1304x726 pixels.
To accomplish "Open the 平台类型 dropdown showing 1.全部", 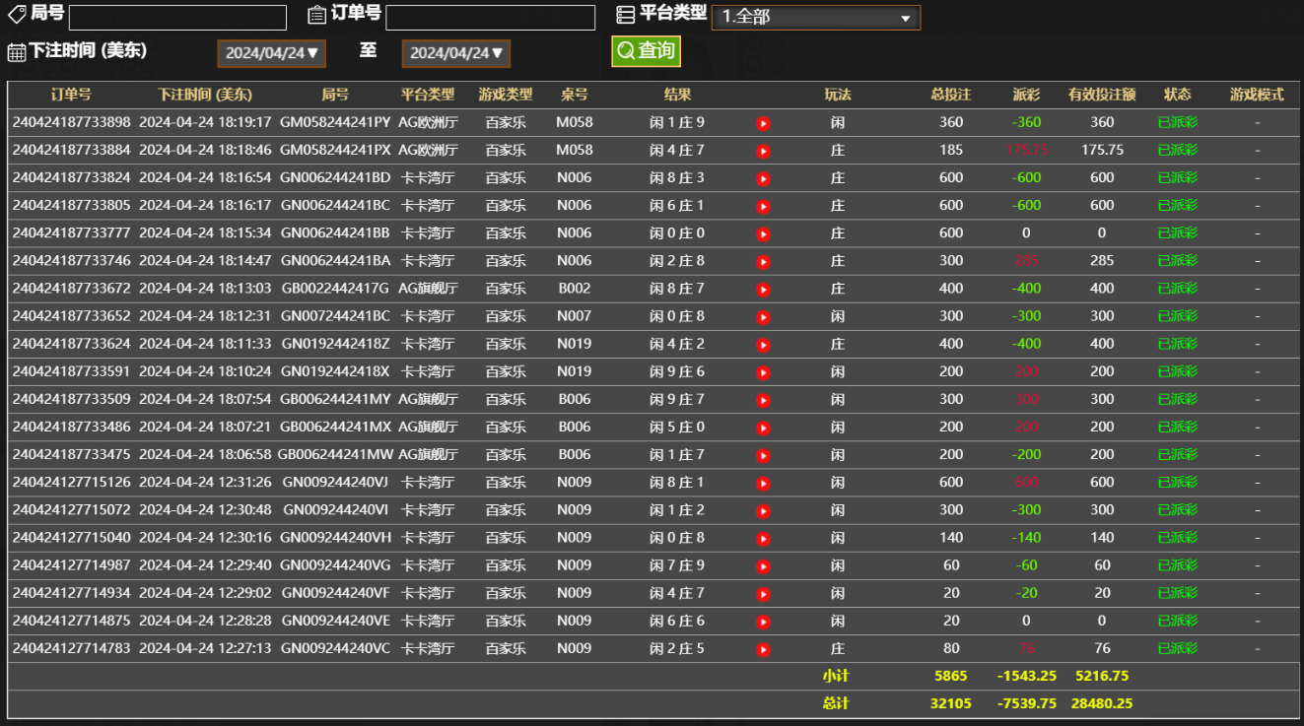I will (x=815, y=17).
